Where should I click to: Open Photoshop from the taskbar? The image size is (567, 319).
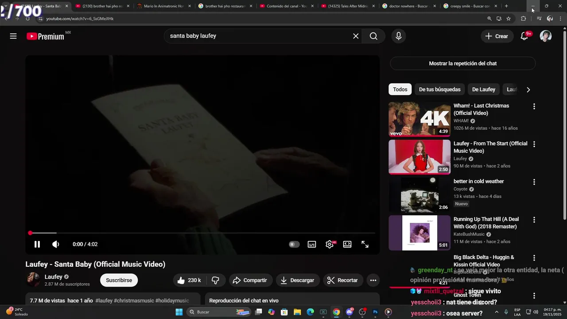375,312
